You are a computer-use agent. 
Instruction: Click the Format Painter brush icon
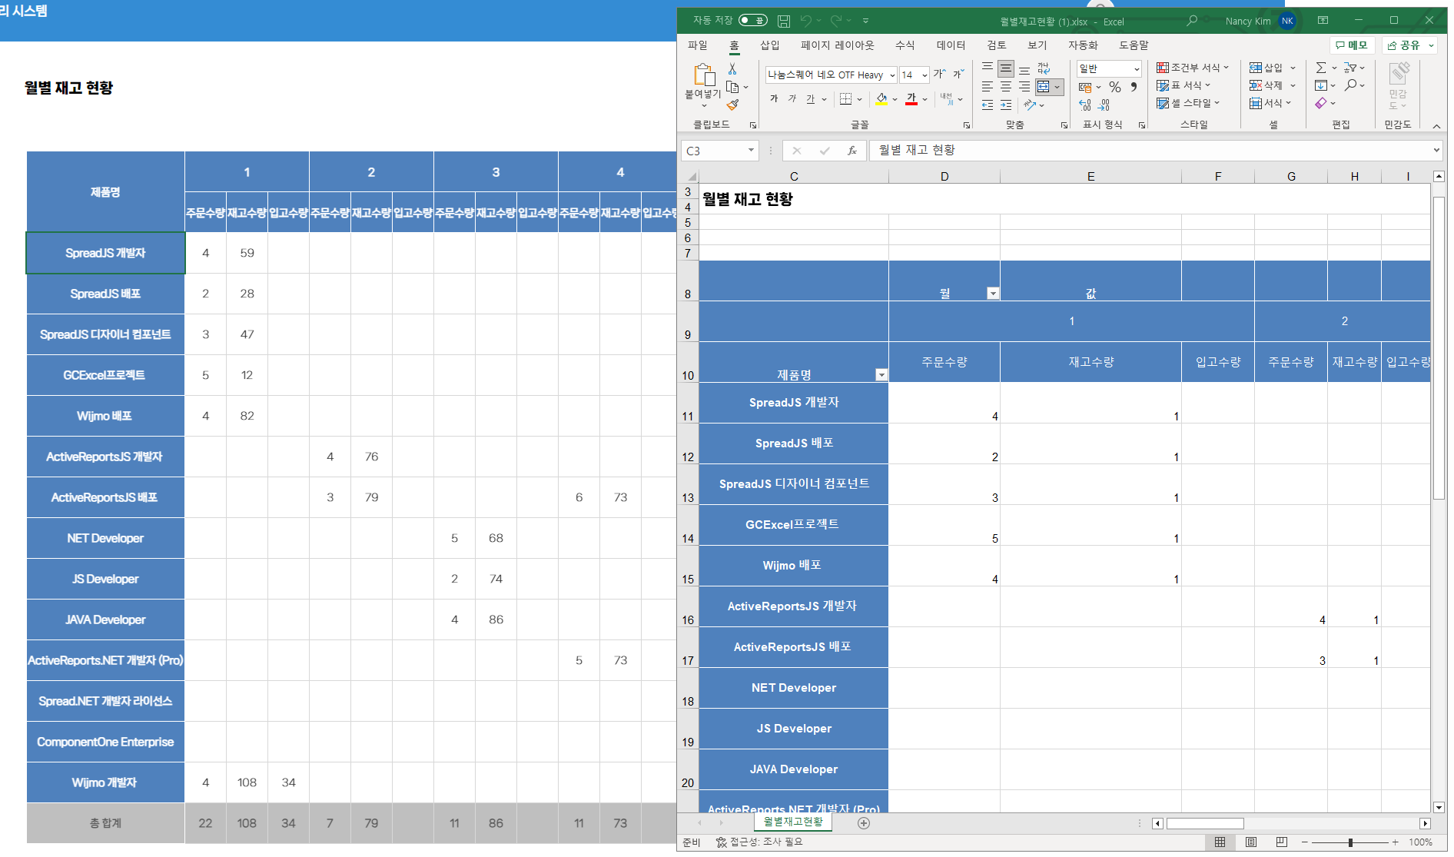(x=732, y=105)
